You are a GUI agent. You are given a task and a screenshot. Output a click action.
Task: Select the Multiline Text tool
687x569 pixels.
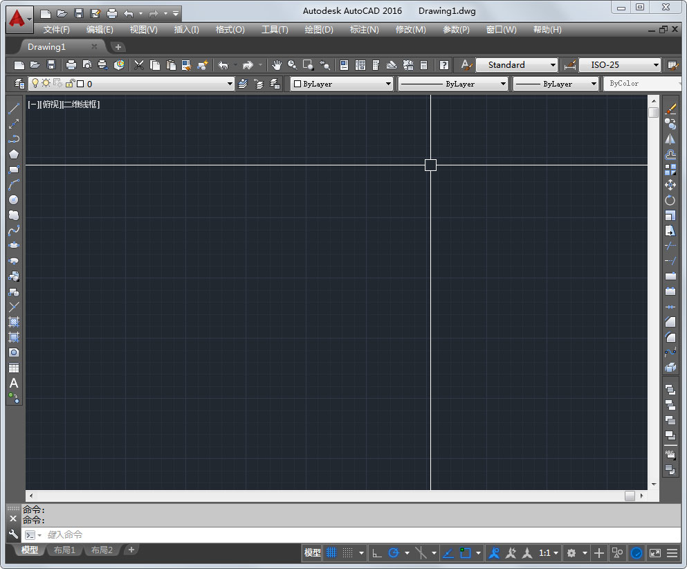point(14,383)
